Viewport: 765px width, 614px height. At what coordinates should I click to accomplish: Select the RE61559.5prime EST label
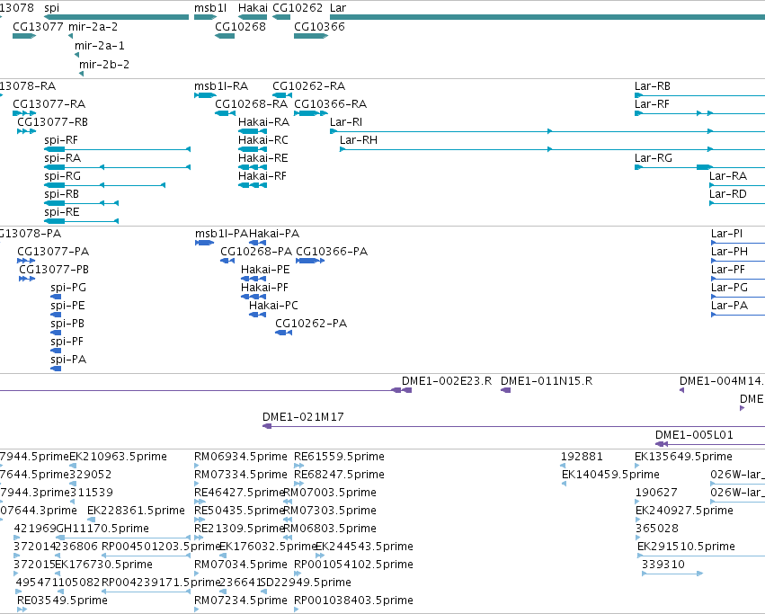coord(339,457)
